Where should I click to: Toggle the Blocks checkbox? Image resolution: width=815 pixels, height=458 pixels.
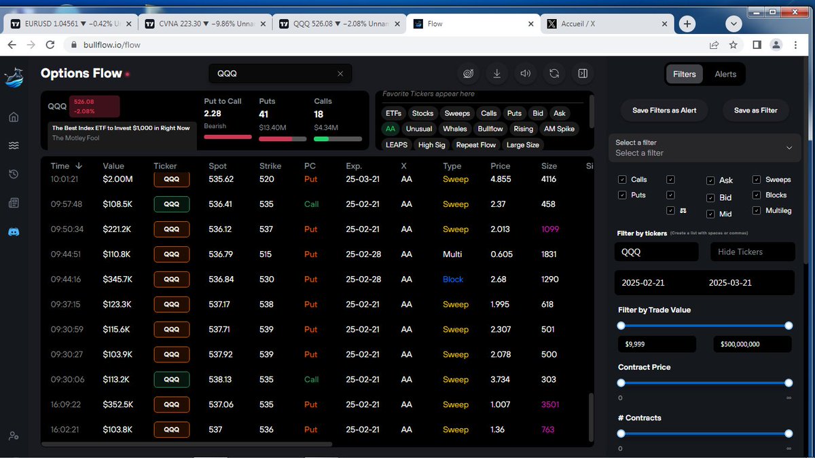[x=757, y=195]
